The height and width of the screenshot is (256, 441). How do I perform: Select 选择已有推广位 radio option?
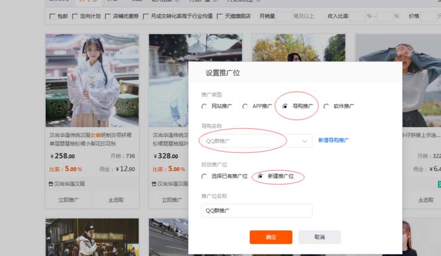[204, 176]
